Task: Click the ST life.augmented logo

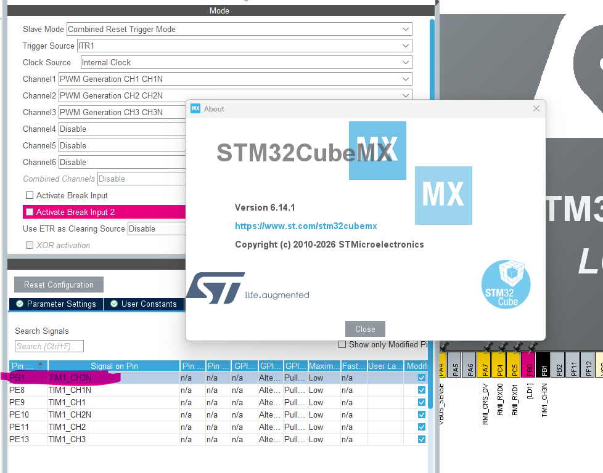Action: tap(248, 288)
